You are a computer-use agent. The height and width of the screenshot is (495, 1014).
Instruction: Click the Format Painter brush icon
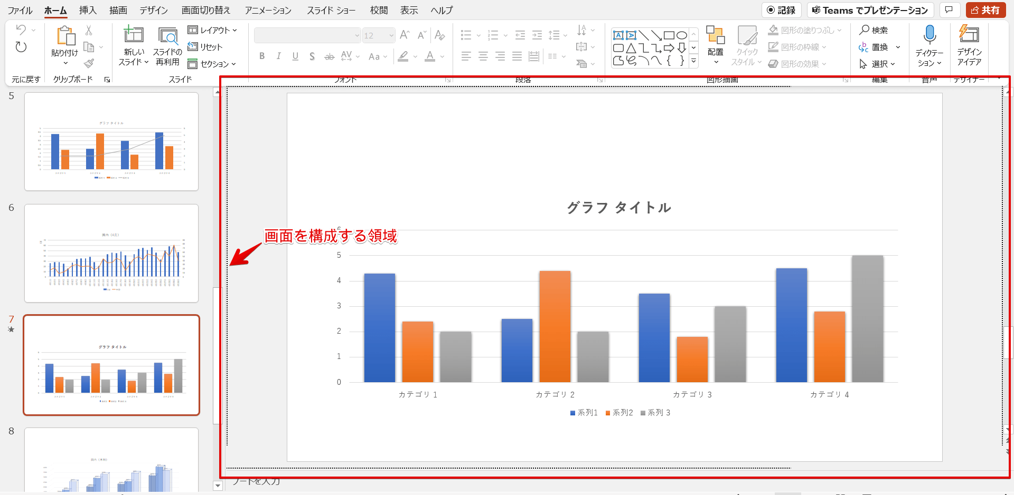pos(89,64)
